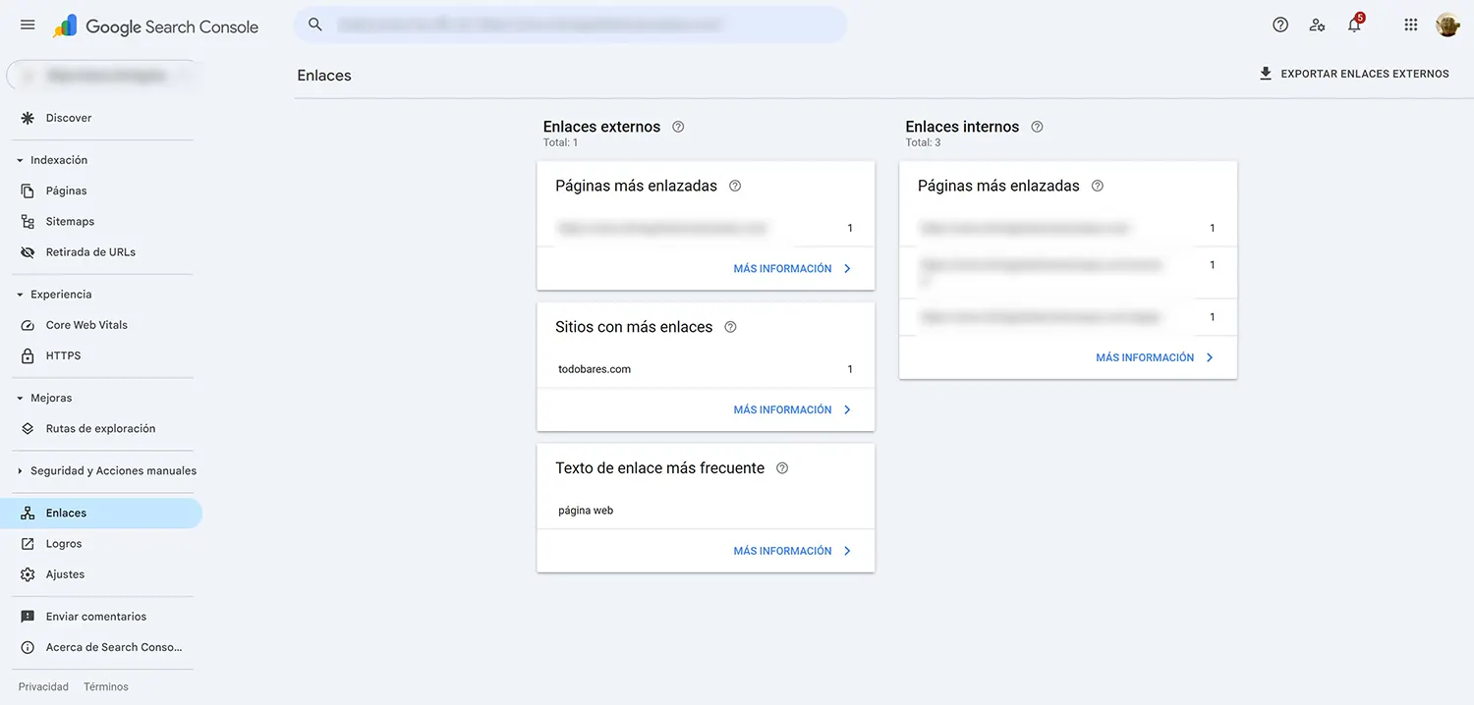
Task: Collapse the Experiencia section
Action: [x=18, y=294]
